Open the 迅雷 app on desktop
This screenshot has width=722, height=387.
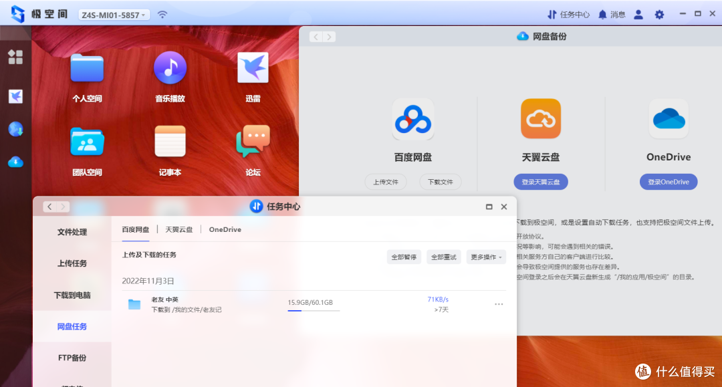point(253,68)
